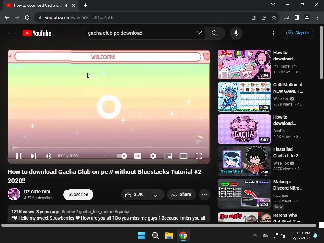The width and height of the screenshot is (324, 243).
Task: Open 'Making a Discord Nitro' title
Action: coord(288,185)
